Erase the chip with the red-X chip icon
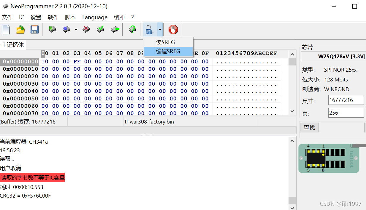This screenshot has width=366, height=210. point(86,29)
